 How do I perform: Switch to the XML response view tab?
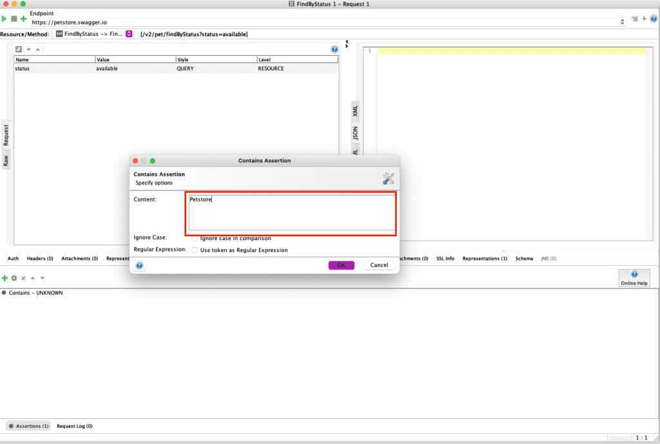[355, 111]
